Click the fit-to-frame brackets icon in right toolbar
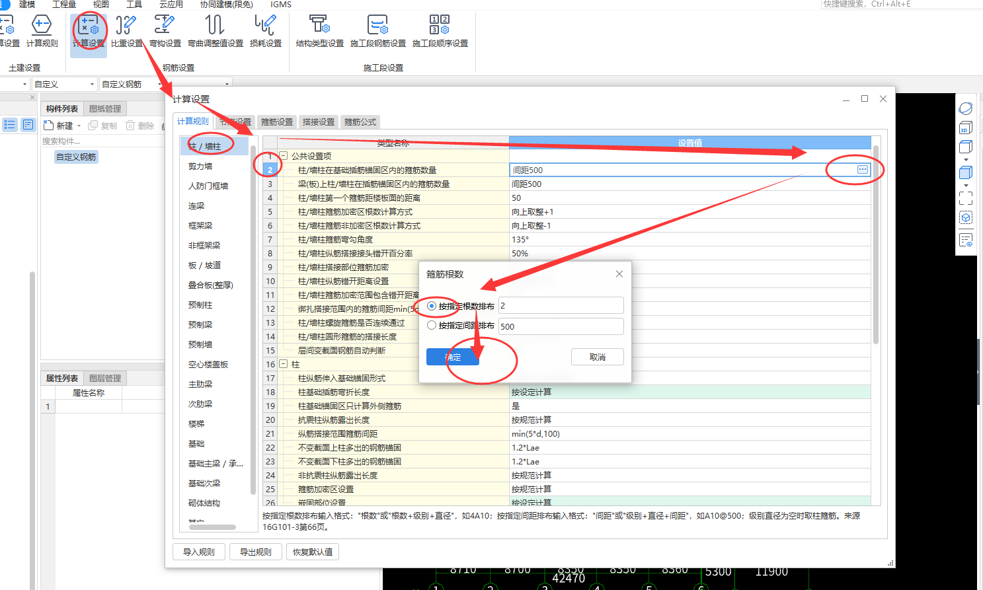The image size is (983, 590). click(966, 198)
